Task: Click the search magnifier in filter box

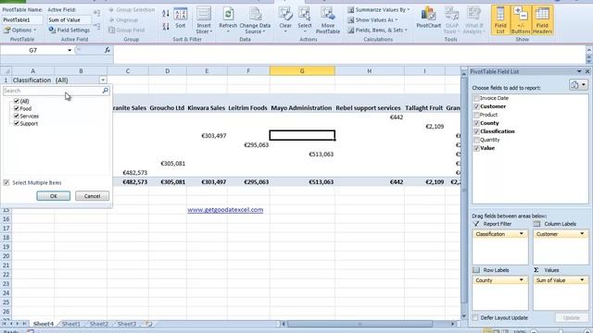Action: tap(105, 91)
